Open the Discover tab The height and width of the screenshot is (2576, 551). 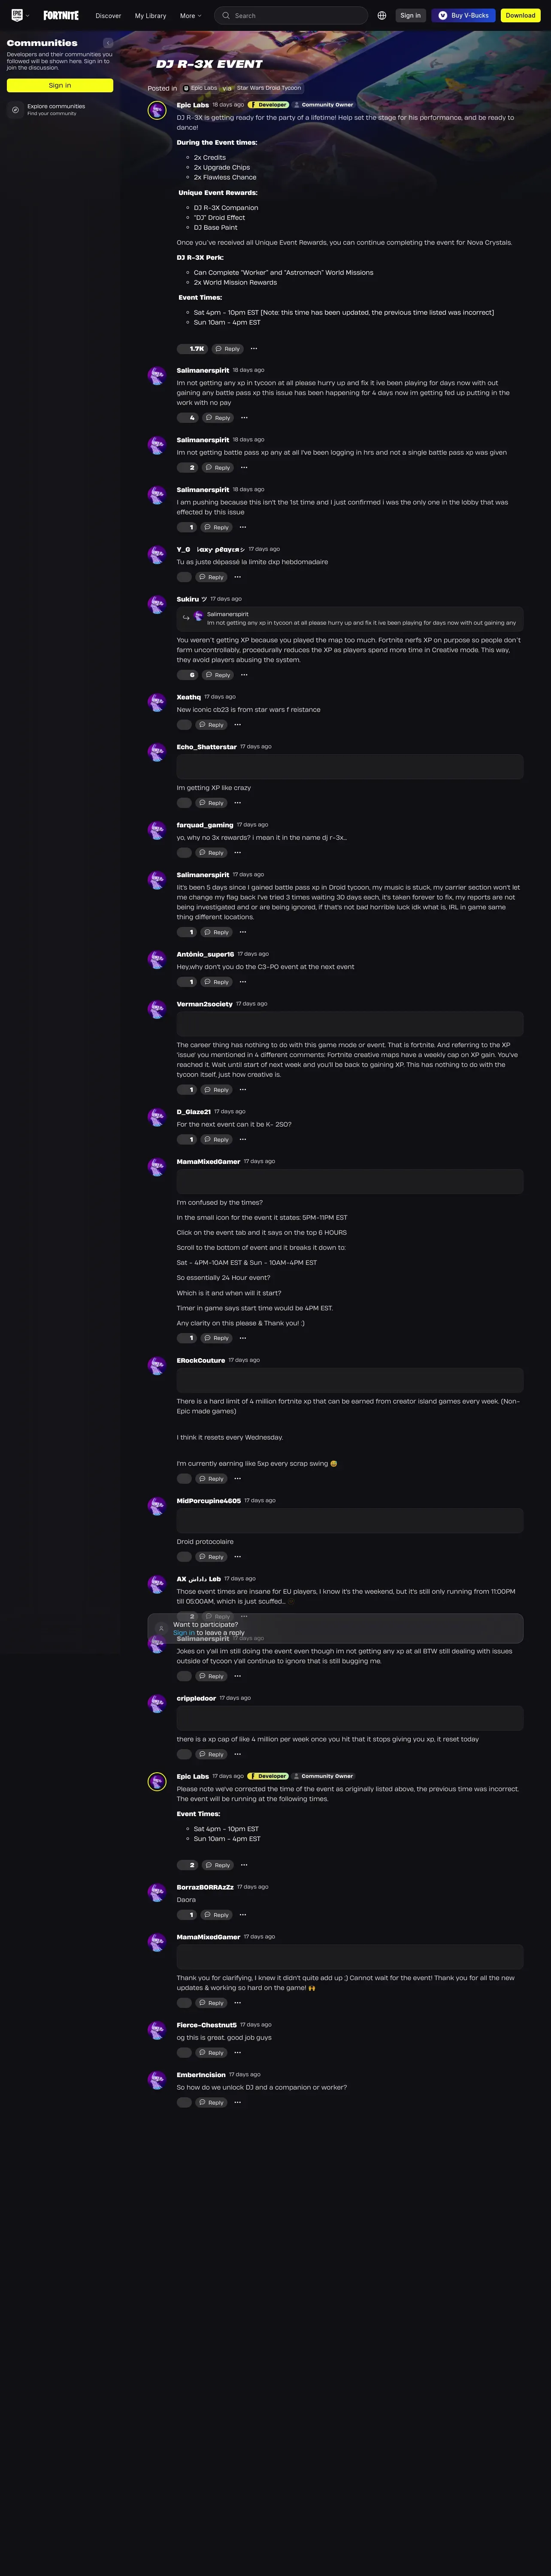[108, 16]
